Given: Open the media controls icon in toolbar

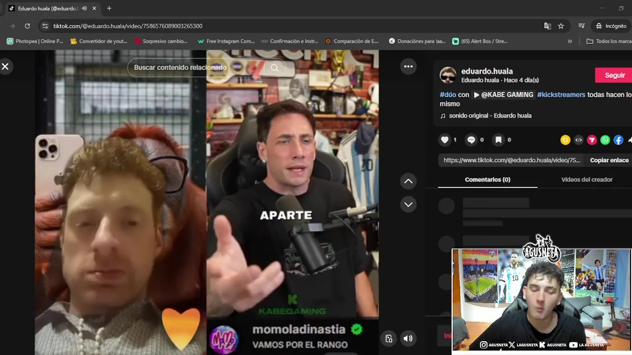Looking at the screenshot, I should click(582, 26).
